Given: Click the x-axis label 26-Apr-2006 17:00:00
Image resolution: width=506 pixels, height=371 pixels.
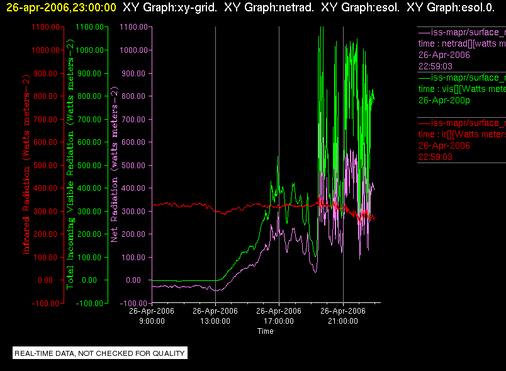Looking at the screenshot, I should click(279, 316).
